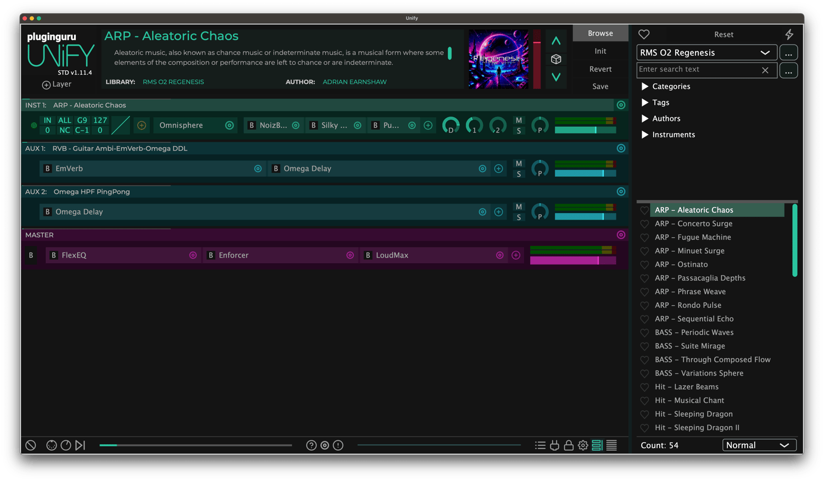
Task: Solo the AUX 1 layer
Action: click(519, 174)
